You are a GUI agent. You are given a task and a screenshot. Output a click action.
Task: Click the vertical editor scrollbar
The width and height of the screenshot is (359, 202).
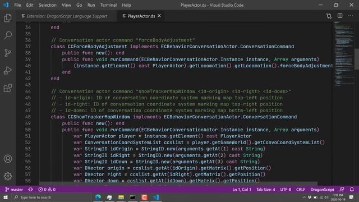[x=357, y=59]
